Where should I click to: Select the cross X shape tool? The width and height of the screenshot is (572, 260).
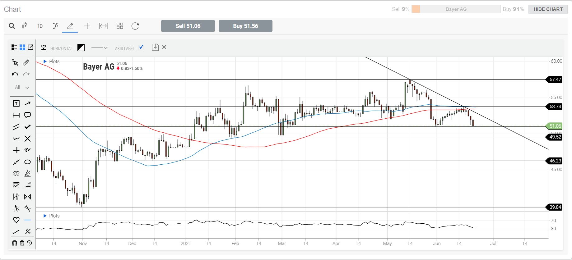28,139
